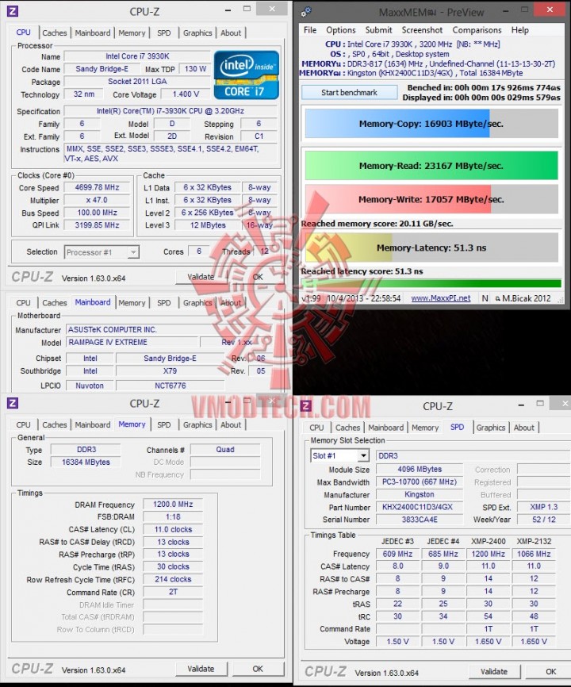Screen dimensions: 571x687
Task: Open the www.MaxxPI.net link
Action: tap(440, 298)
